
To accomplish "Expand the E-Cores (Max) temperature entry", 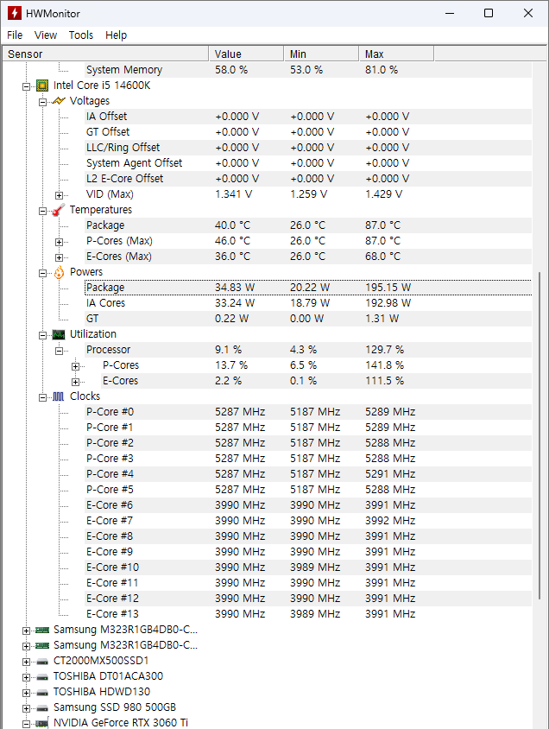I will point(59,257).
